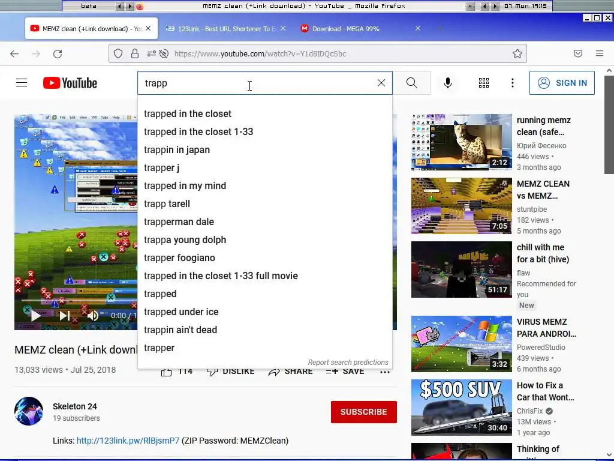Open 'chill with me for a bit (hive)' thumbnail
The width and height of the screenshot is (614, 461).
point(461,270)
